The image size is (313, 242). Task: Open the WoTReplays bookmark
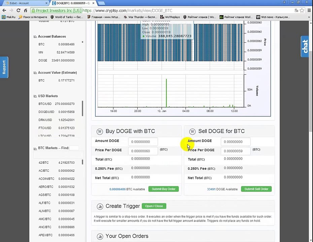click(x=170, y=17)
